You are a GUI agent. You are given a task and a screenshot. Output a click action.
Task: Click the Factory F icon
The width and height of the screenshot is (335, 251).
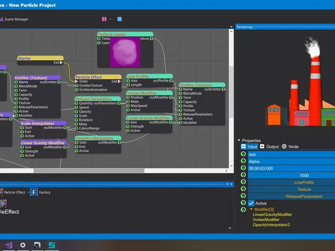pos(33,192)
